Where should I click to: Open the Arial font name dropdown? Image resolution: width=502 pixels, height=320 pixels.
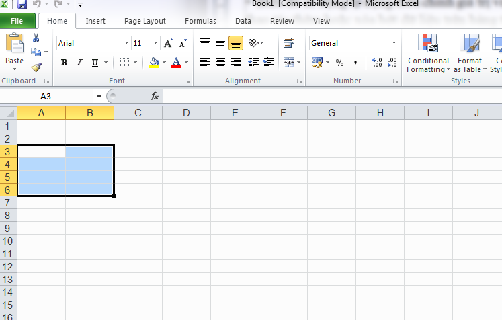tap(127, 43)
